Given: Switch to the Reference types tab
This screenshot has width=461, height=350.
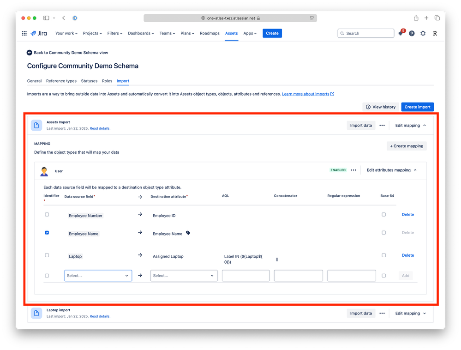Looking at the screenshot, I should click(x=61, y=81).
